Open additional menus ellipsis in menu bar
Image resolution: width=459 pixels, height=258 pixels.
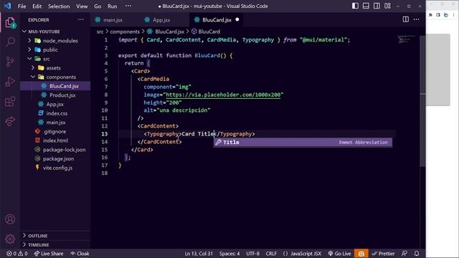pyautogui.click(x=128, y=6)
